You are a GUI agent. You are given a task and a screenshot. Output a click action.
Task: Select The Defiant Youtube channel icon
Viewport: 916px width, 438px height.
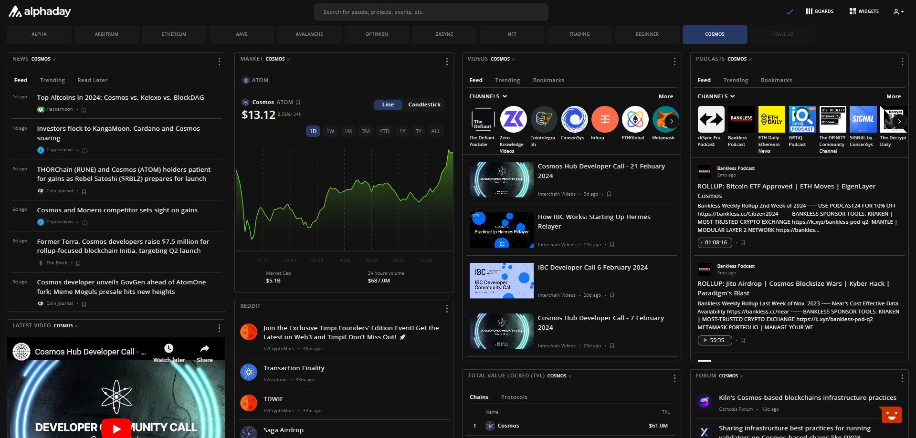483,119
